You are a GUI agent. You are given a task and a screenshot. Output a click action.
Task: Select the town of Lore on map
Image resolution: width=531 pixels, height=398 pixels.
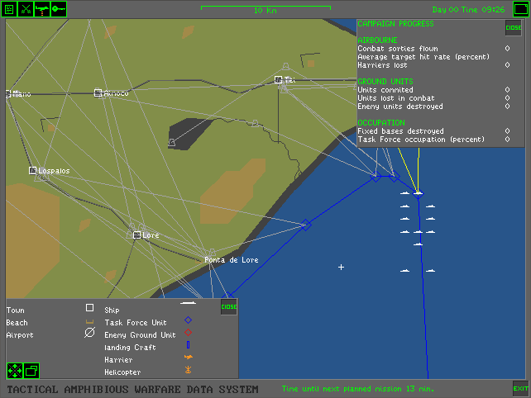click(137, 235)
